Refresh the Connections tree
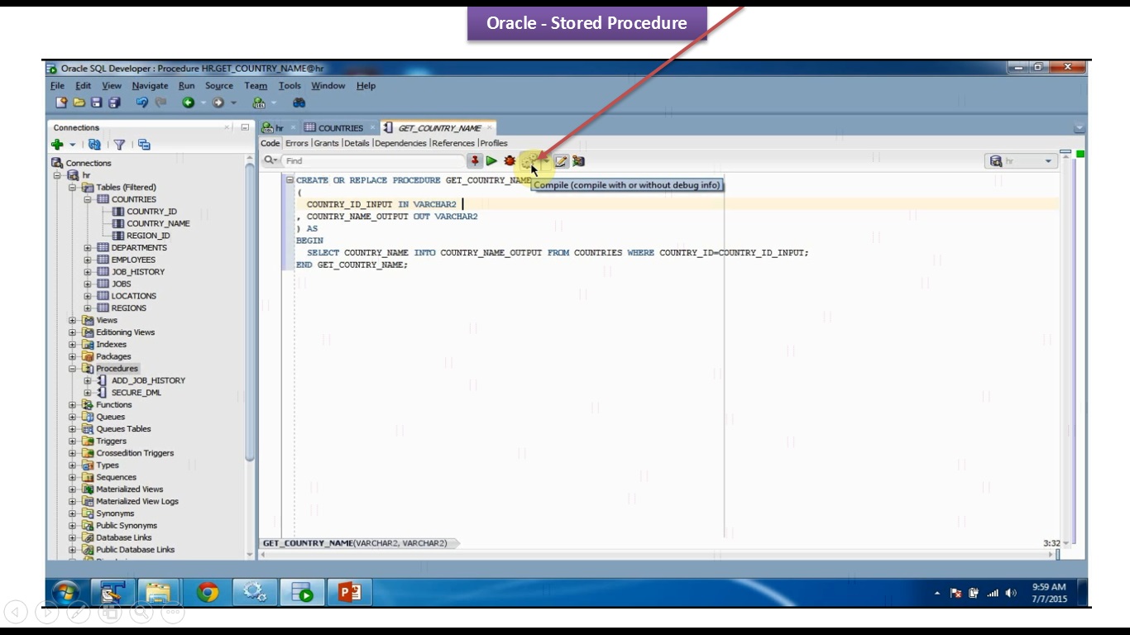Viewport: 1130px width, 635px height. [x=94, y=144]
